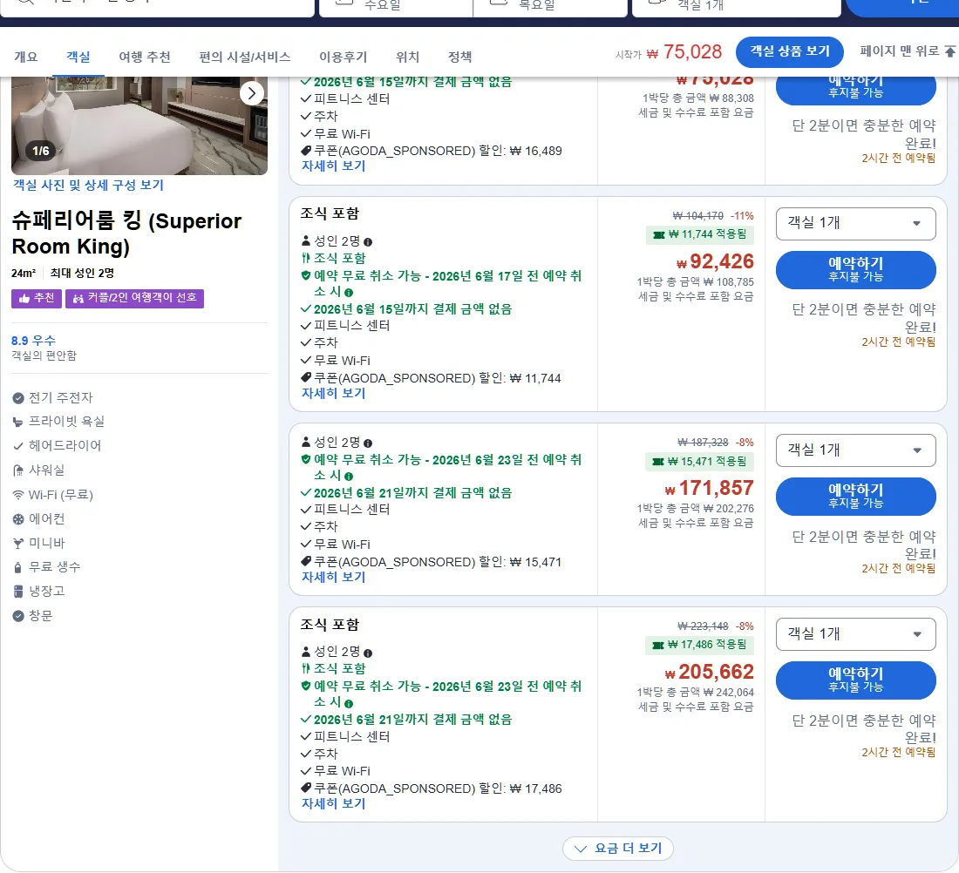Screen dimensions: 959x873
Task: Click the 조식 포함 fork icon in ₩92,426 offer
Action: (x=306, y=258)
